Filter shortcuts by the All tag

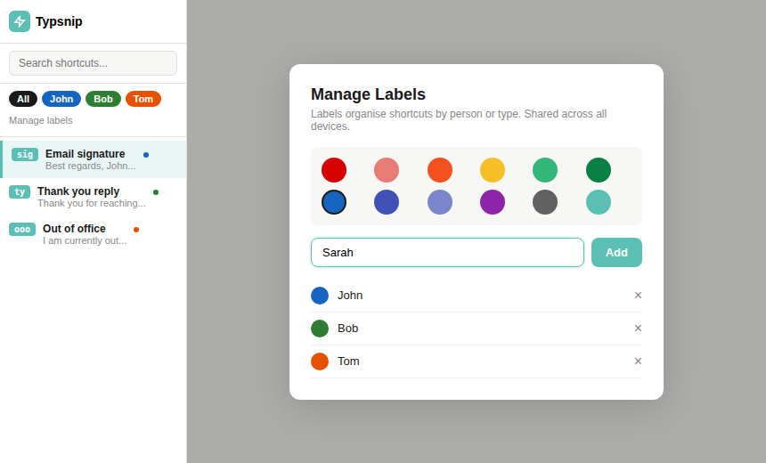tap(23, 99)
